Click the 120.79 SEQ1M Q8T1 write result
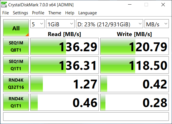 pos(135,46)
